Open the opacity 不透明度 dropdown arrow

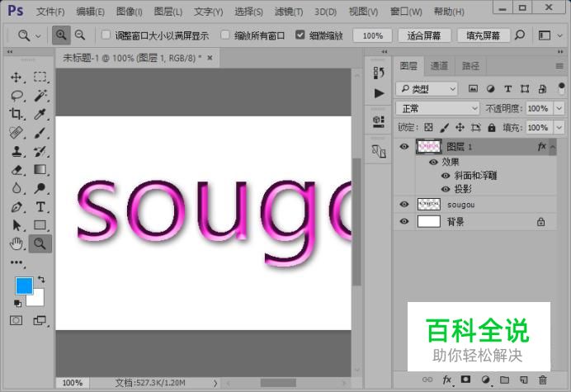(559, 108)
